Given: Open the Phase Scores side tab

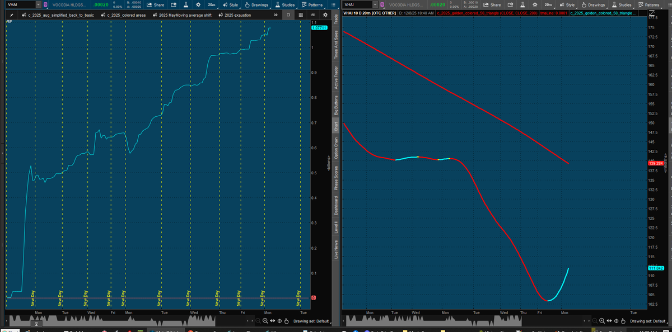Looking at the screenshot, I should [336, 177].
